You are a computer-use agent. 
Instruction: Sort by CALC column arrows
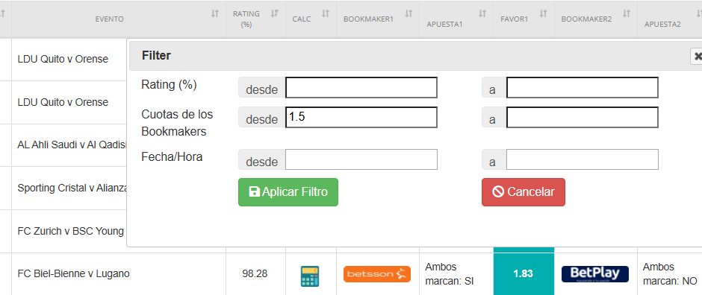point(326,14)
